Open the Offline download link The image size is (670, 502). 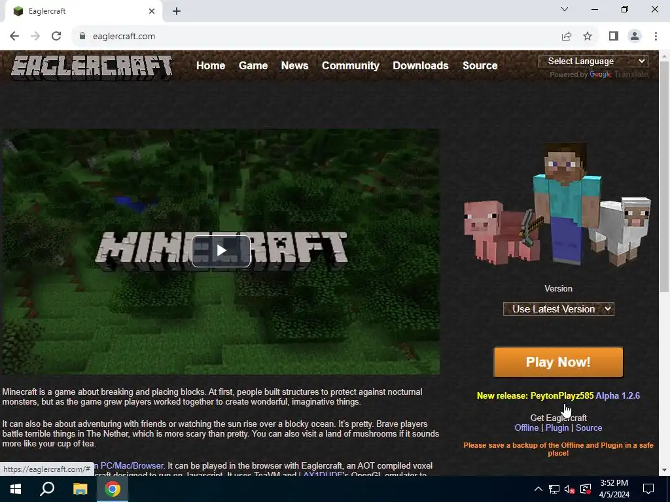pyautogui.click(x=527, y=427)
